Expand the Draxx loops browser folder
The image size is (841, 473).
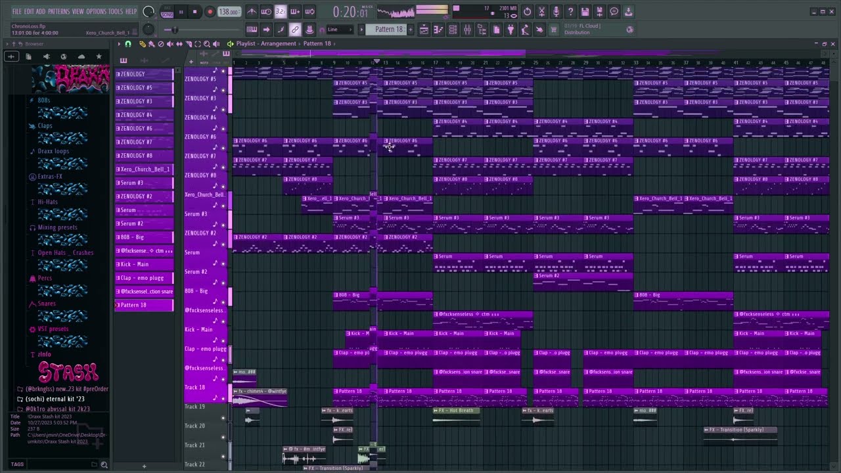click(x=53, y=151)
